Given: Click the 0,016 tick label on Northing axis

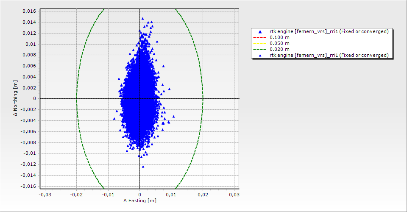Looking at the screenshot, I should pos(29,11).
